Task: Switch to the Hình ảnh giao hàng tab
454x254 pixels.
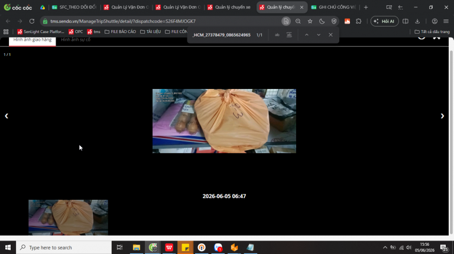Action: click(33, 40)
